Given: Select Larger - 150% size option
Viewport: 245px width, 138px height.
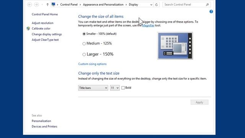Looking at the screenshot, I should pyautogui.click(x=84, y=54).
